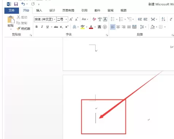Select Center alignment
The image size is (174, 139).
coord(118,27)
